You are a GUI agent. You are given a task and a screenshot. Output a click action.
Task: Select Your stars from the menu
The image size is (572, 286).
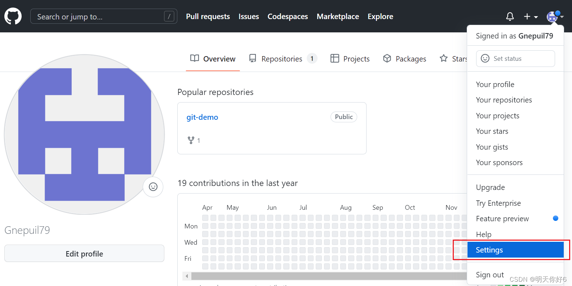pyautogui.click(x=515, y=131)
